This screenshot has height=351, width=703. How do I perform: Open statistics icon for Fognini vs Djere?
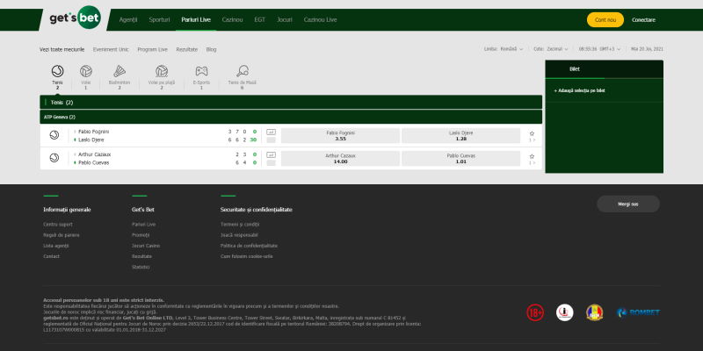coord(271,133)
